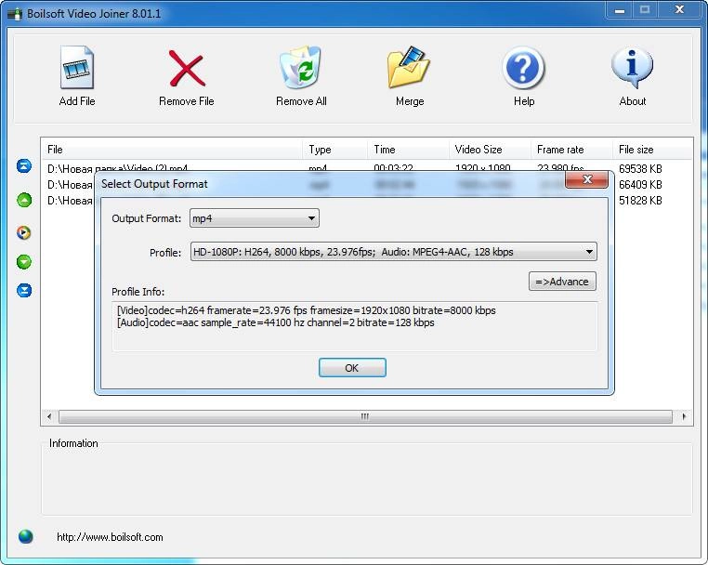The width and height of the screenshot is (708, 565).
Task: Click the Profile Info video codec line
Action: [306, 310]
